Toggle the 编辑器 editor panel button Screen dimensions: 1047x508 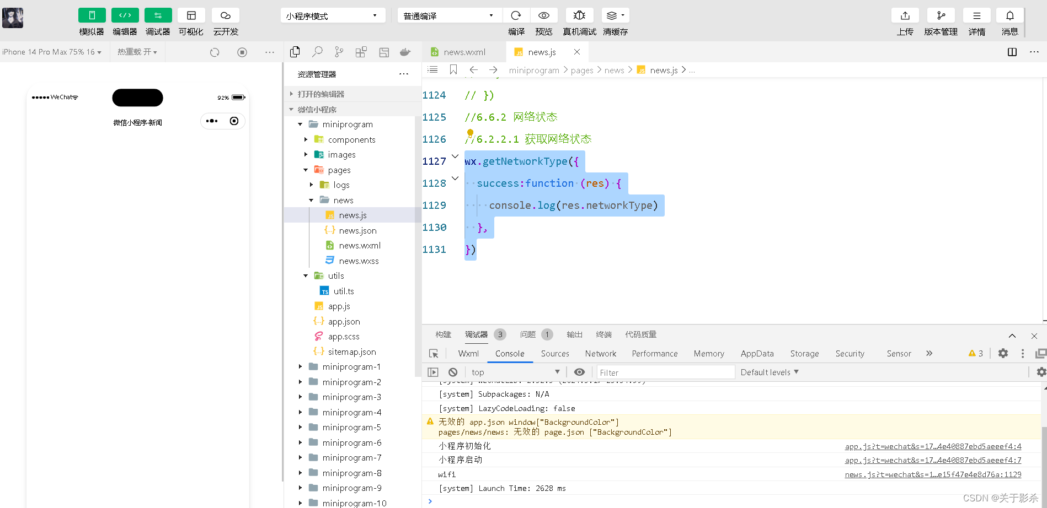(x=125, y=15)
